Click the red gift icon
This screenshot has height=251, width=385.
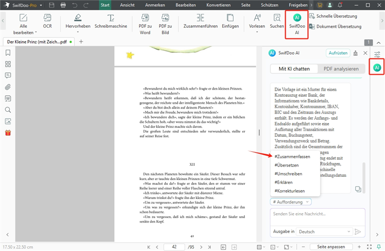click(x=8, y=133)
